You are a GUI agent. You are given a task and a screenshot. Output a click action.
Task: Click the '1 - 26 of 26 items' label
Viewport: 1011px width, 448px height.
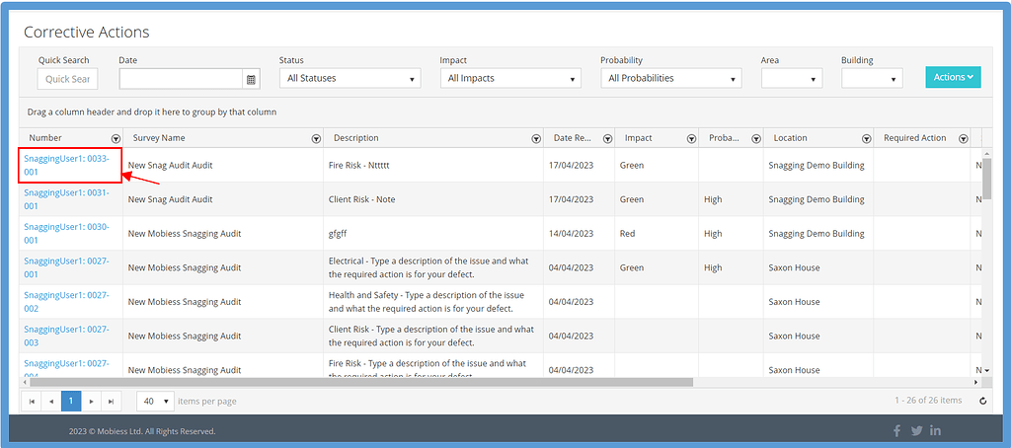click(x=928, y=401)
